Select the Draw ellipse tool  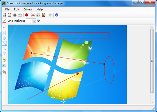(x=4, y=38)
